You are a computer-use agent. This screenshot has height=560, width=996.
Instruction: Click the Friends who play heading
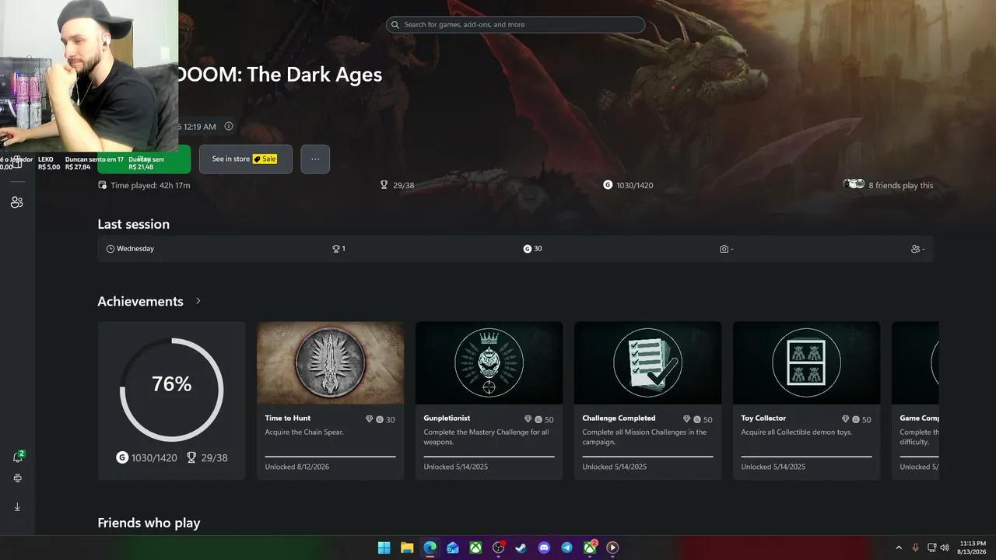(x=149, y=523)
